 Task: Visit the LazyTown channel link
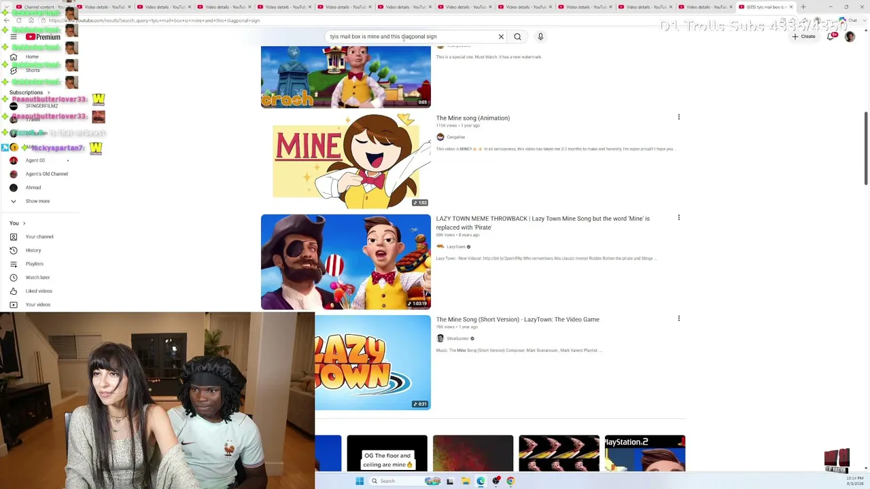456,247
